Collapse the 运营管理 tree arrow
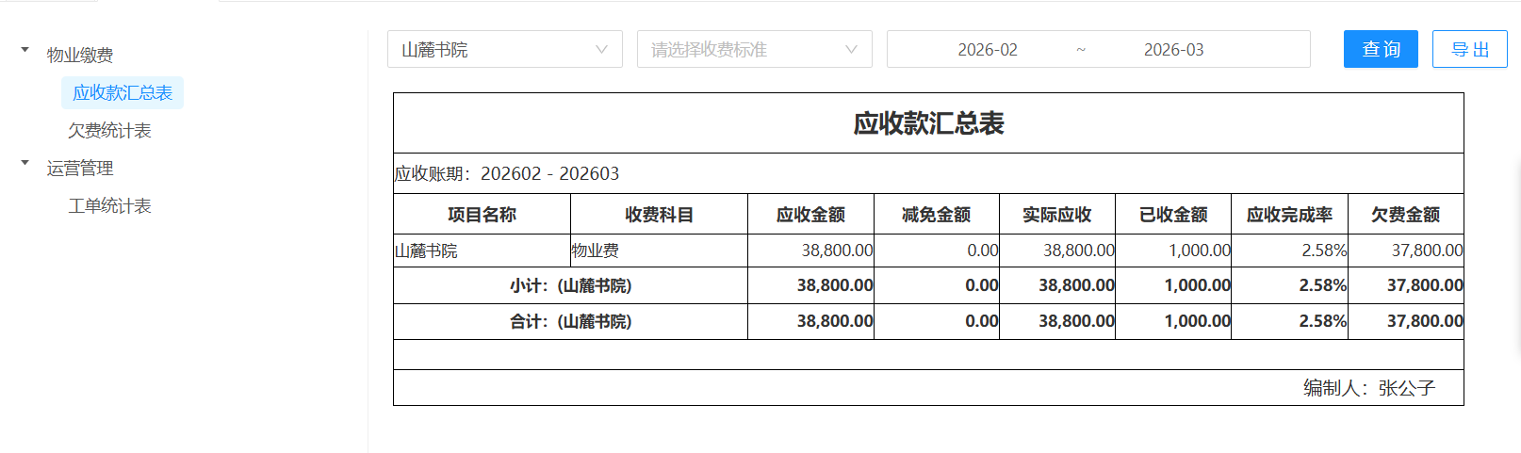Image resolution: width=1521 pixels, height=453 pixels. pyautogui.click(x=25, y=163)
